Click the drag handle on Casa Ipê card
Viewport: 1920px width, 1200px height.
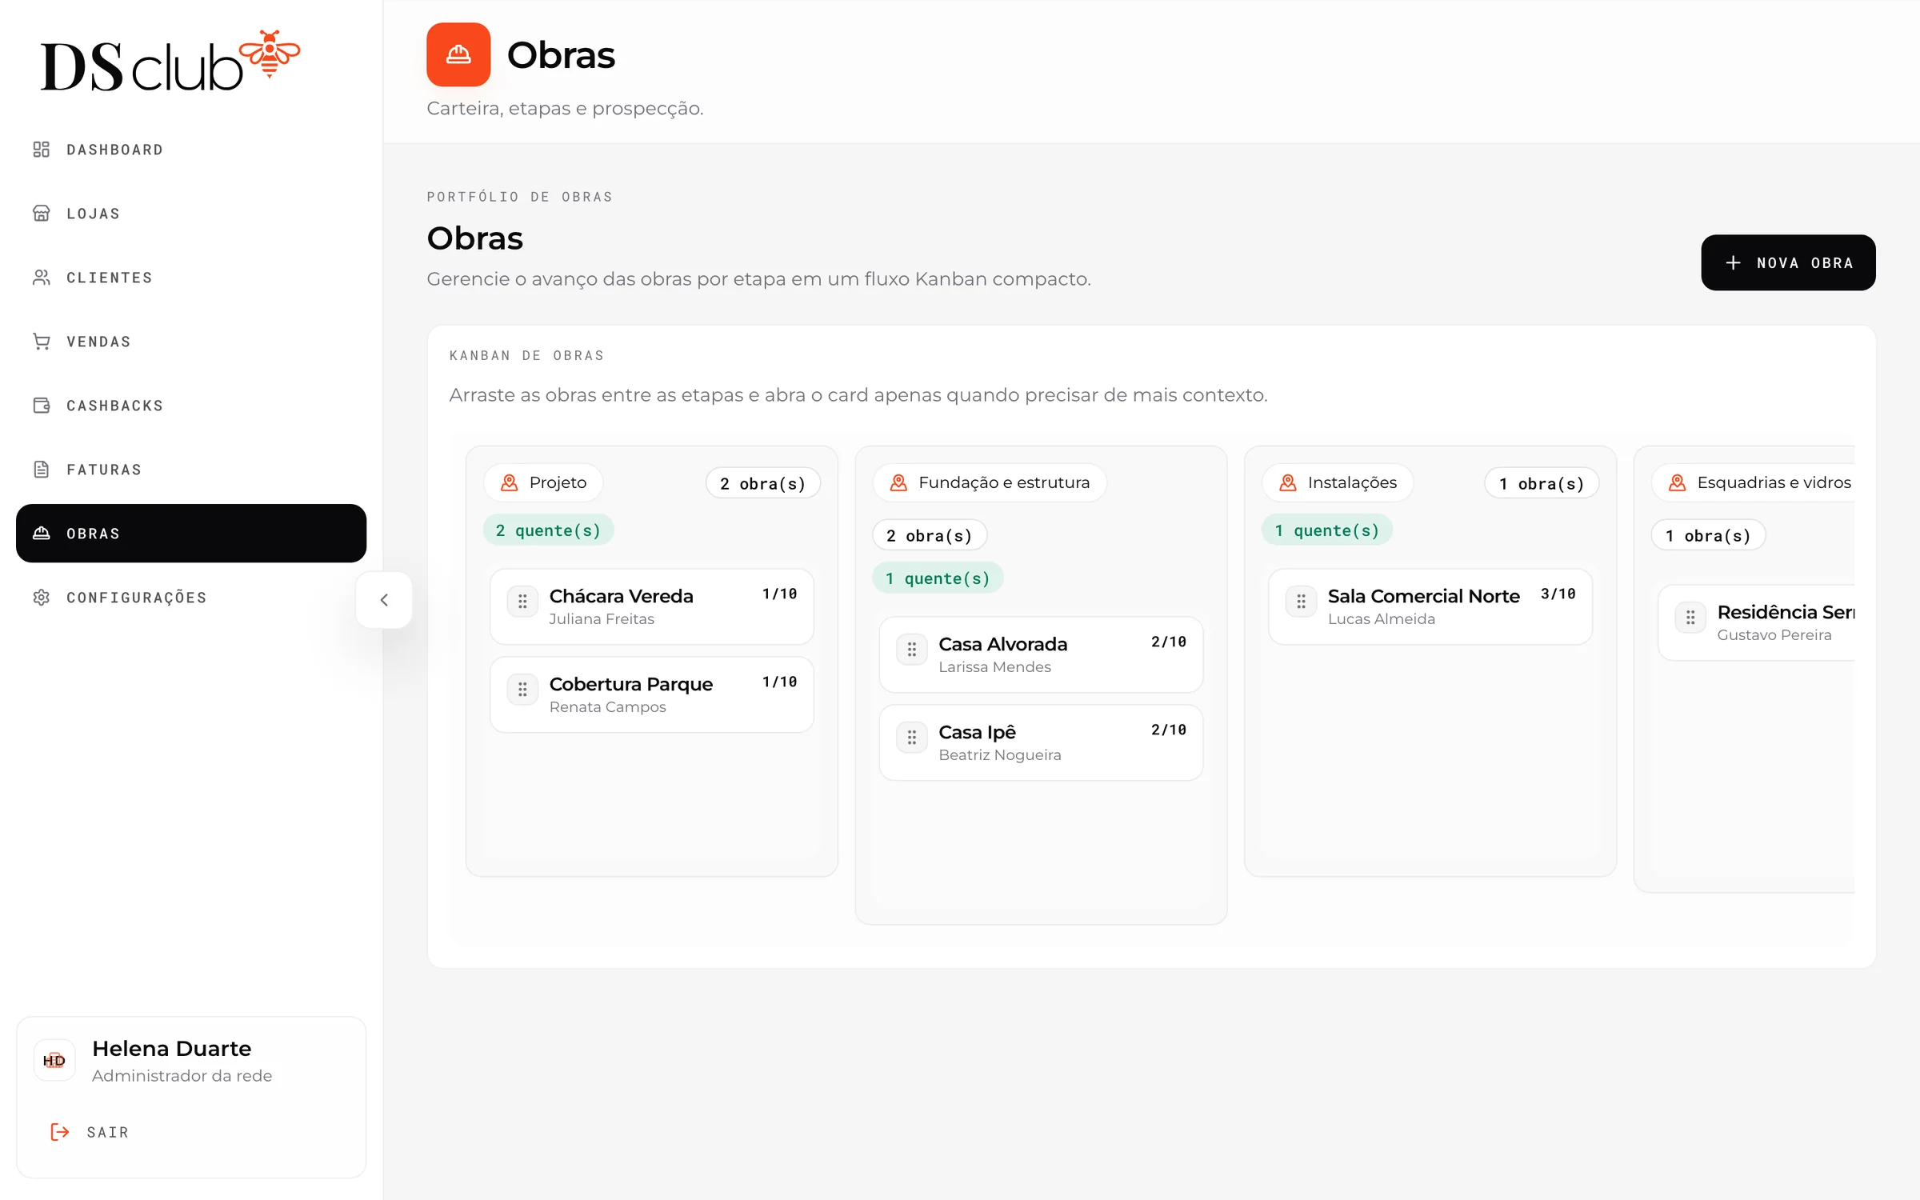(x=912, y=738)
